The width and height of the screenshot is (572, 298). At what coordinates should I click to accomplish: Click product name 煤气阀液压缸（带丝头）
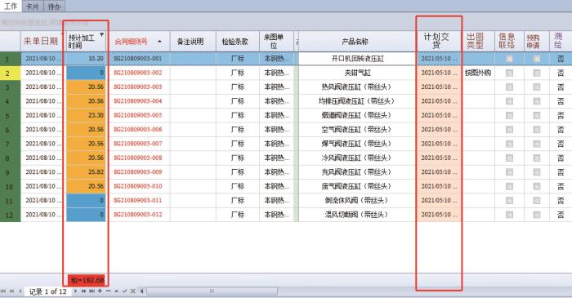coord(356,144)
